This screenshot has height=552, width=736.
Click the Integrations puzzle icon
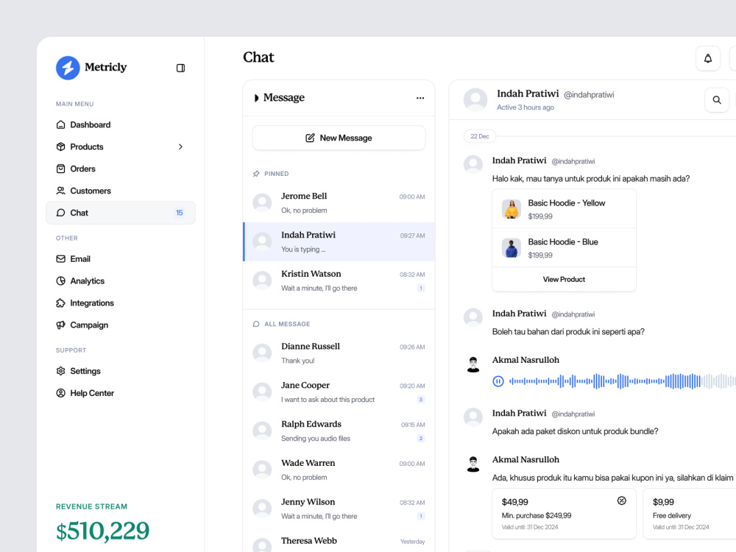coord(60,303)
